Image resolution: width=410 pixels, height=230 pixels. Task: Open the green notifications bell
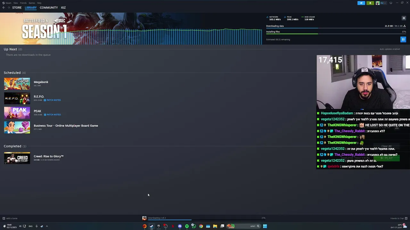[370, 3]
